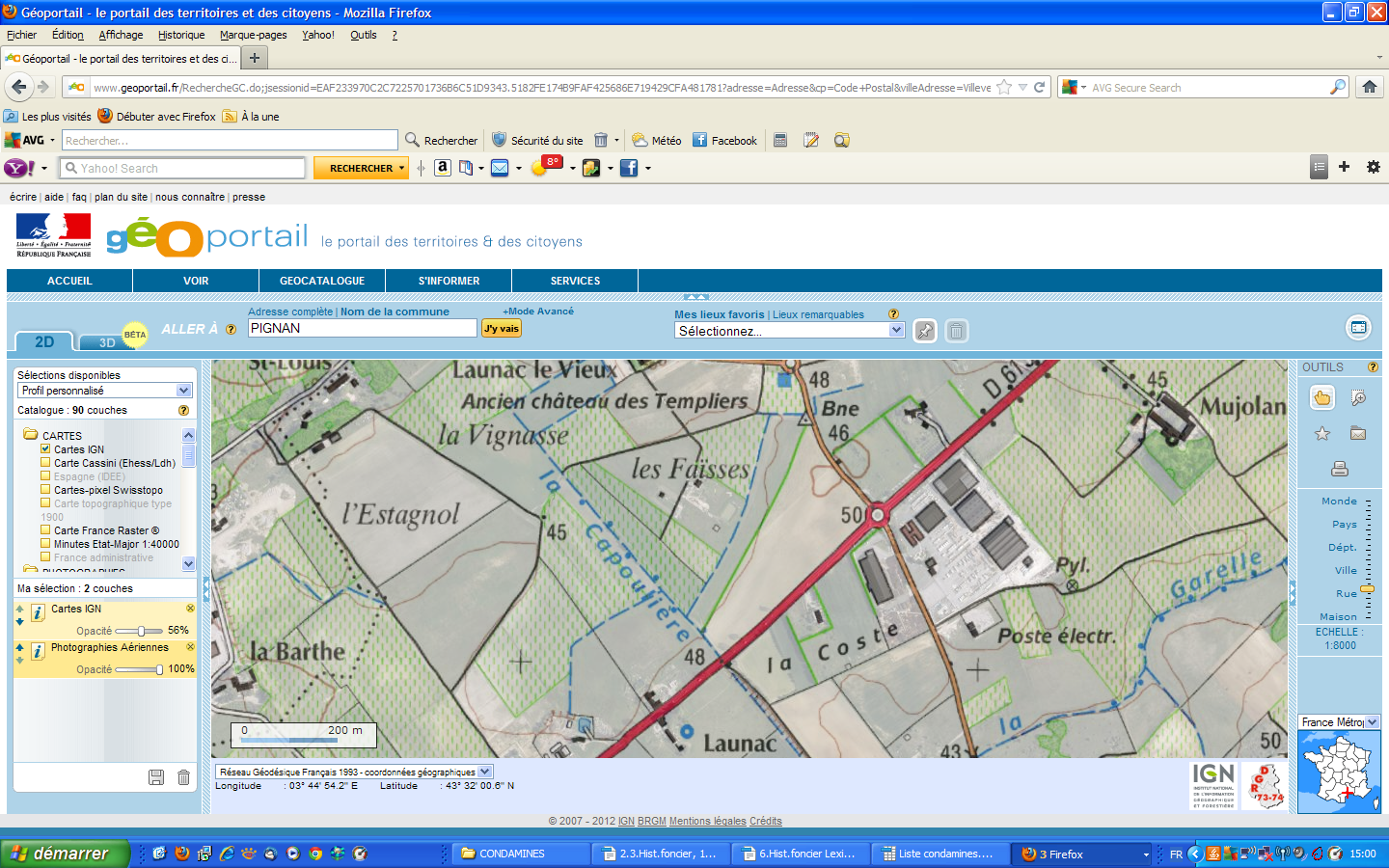Click the Facebook icon in AVG toolbar

pos(700,140)
